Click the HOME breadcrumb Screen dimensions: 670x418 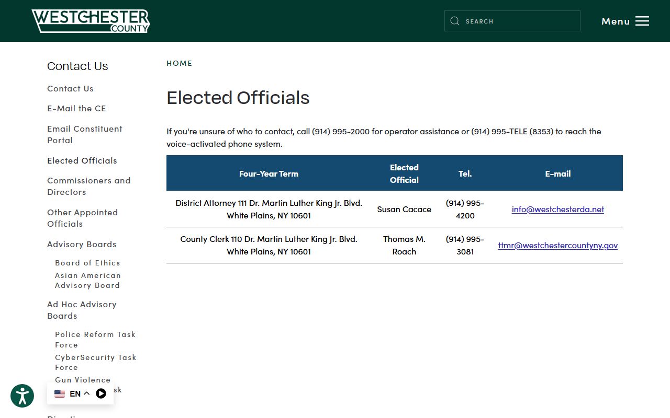(180, 63)
